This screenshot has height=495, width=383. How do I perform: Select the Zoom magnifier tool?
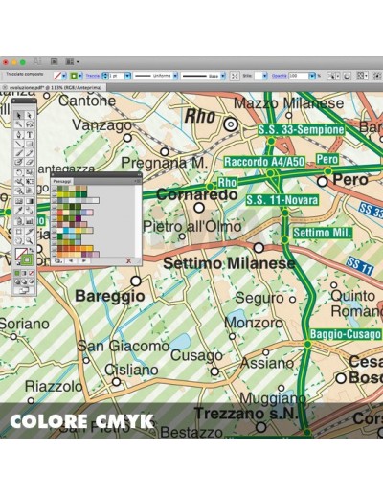30,240
